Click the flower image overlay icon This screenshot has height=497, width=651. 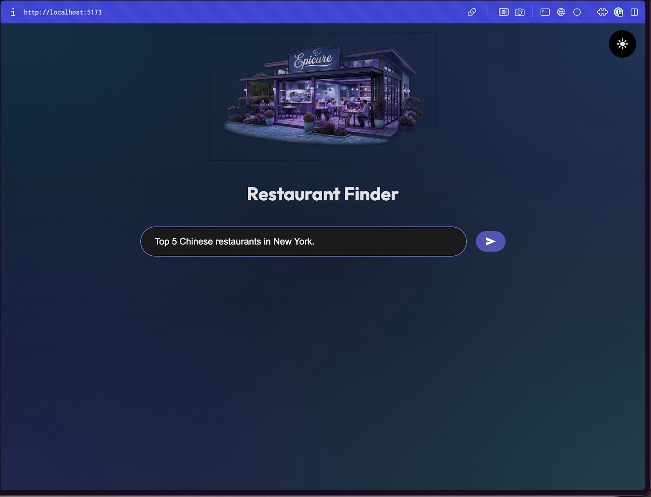(x=503, y=12)
